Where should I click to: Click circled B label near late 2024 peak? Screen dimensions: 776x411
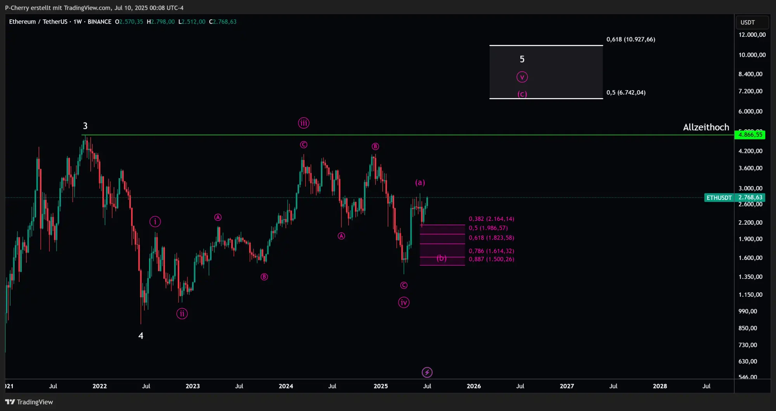[x=375, y=146]
